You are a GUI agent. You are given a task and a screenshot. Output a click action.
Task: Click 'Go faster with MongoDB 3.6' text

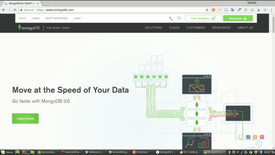[41, 101]
